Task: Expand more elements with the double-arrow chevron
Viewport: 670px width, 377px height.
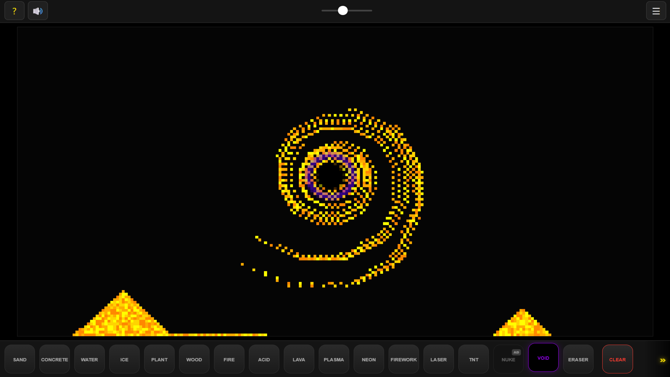Action: coord(663,360)
